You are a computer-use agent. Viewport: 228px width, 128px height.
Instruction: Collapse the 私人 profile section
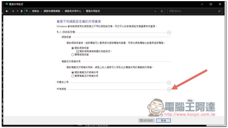click(x=169, y=32)
